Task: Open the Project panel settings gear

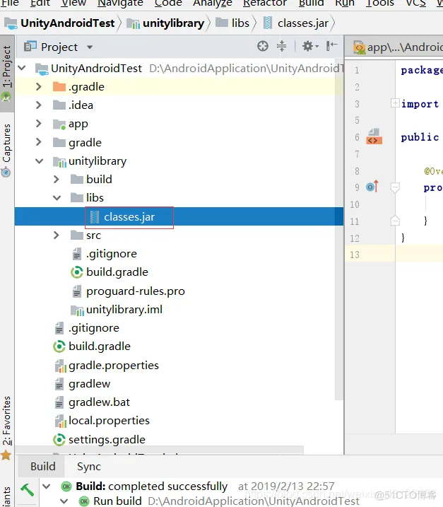Action: (x=310, y=46)
